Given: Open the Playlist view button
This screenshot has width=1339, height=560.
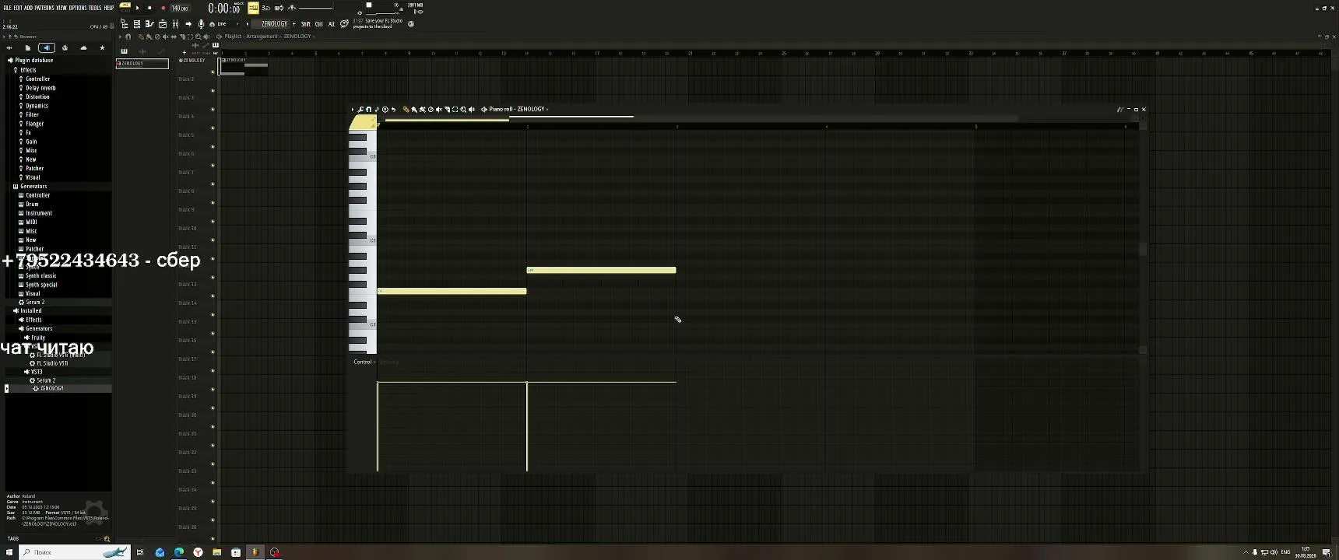Looking at the screenshot, I should coord(163,24).
